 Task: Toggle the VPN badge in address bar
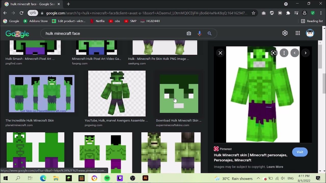point(33,13)
